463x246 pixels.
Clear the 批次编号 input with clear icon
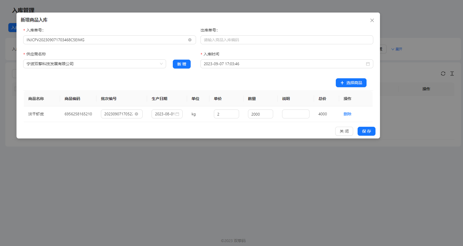click(x=136, y=114)
